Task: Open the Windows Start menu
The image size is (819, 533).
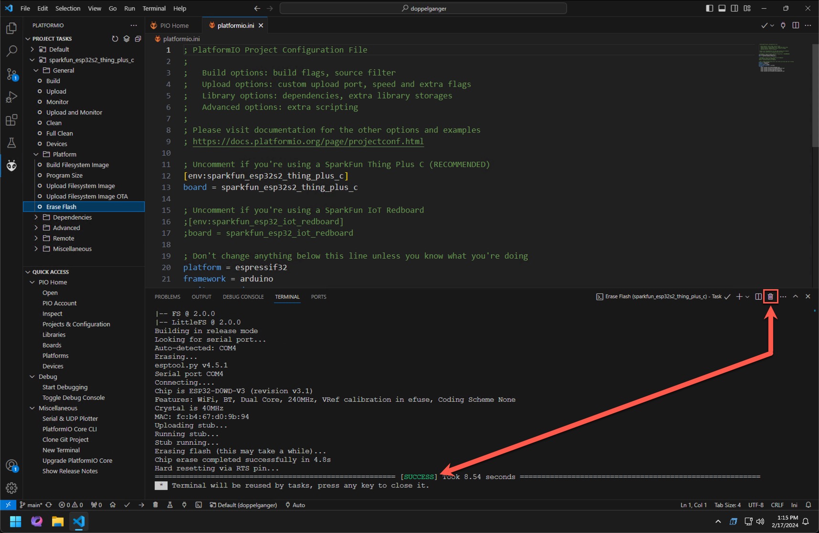Action: [x=15, y=521]
